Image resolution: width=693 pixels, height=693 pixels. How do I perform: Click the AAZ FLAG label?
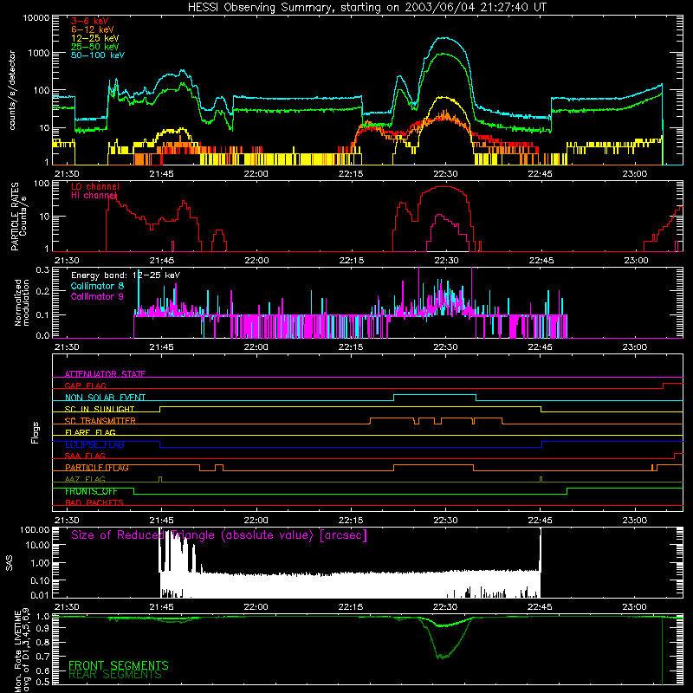tap(85, 479)
